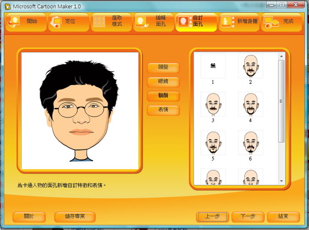Select beard style thumbnail 5

point(213,143)
